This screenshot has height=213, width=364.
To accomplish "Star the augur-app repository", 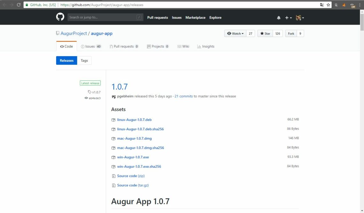I will [265, 33].
